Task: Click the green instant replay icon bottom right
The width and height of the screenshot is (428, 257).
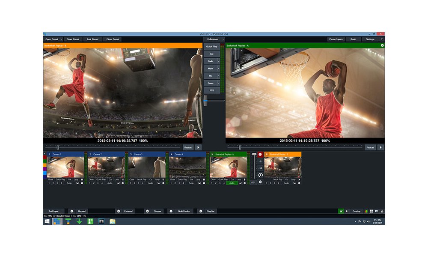Action: [341, 211]
